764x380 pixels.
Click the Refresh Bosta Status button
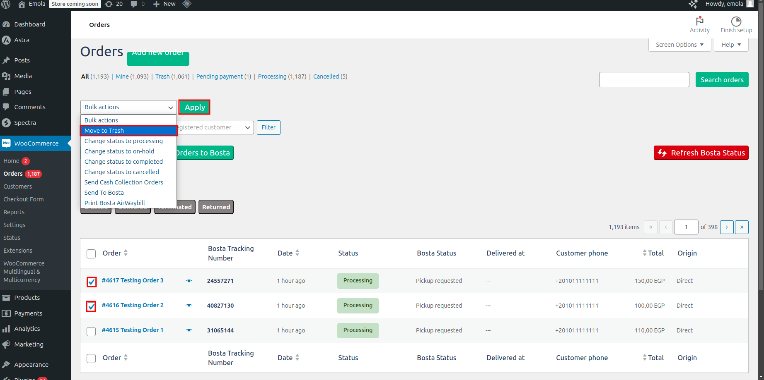click(x=701, y=153)
